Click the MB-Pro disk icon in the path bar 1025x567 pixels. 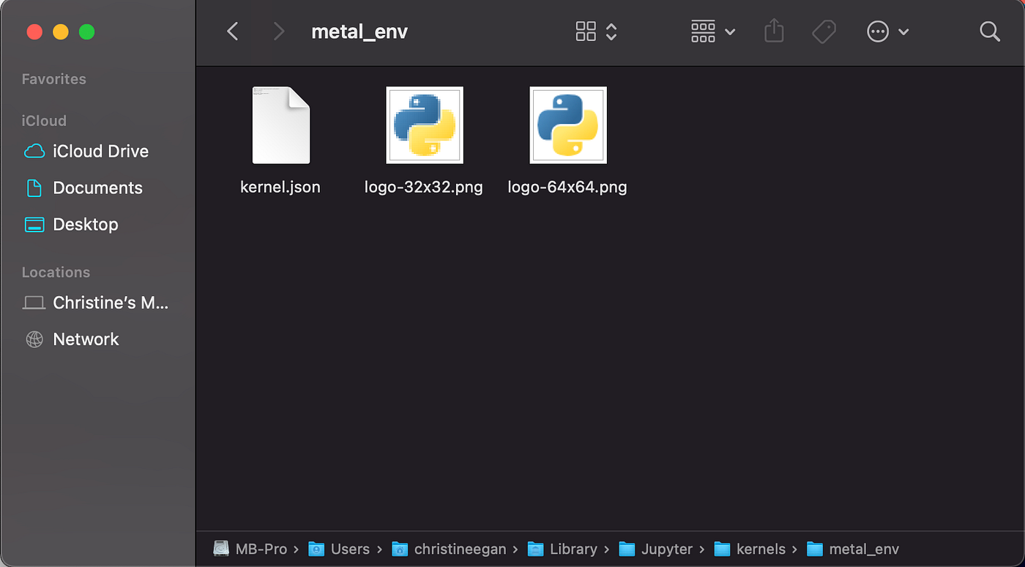click(x=220, y=548)
